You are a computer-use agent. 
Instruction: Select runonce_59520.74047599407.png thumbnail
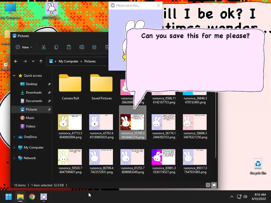click(70, 157)
